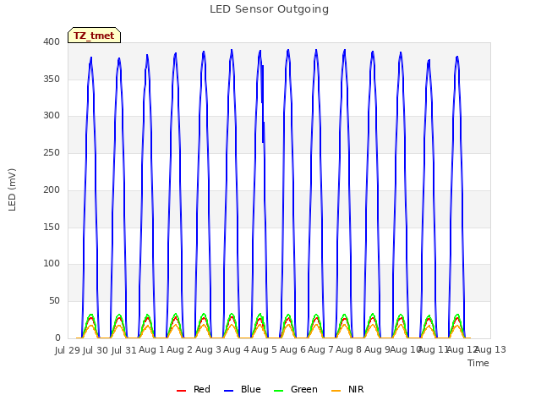This screenshot has height=406, width=541.
Task: Click the Aug 6 date tick label
Action: 292,349
